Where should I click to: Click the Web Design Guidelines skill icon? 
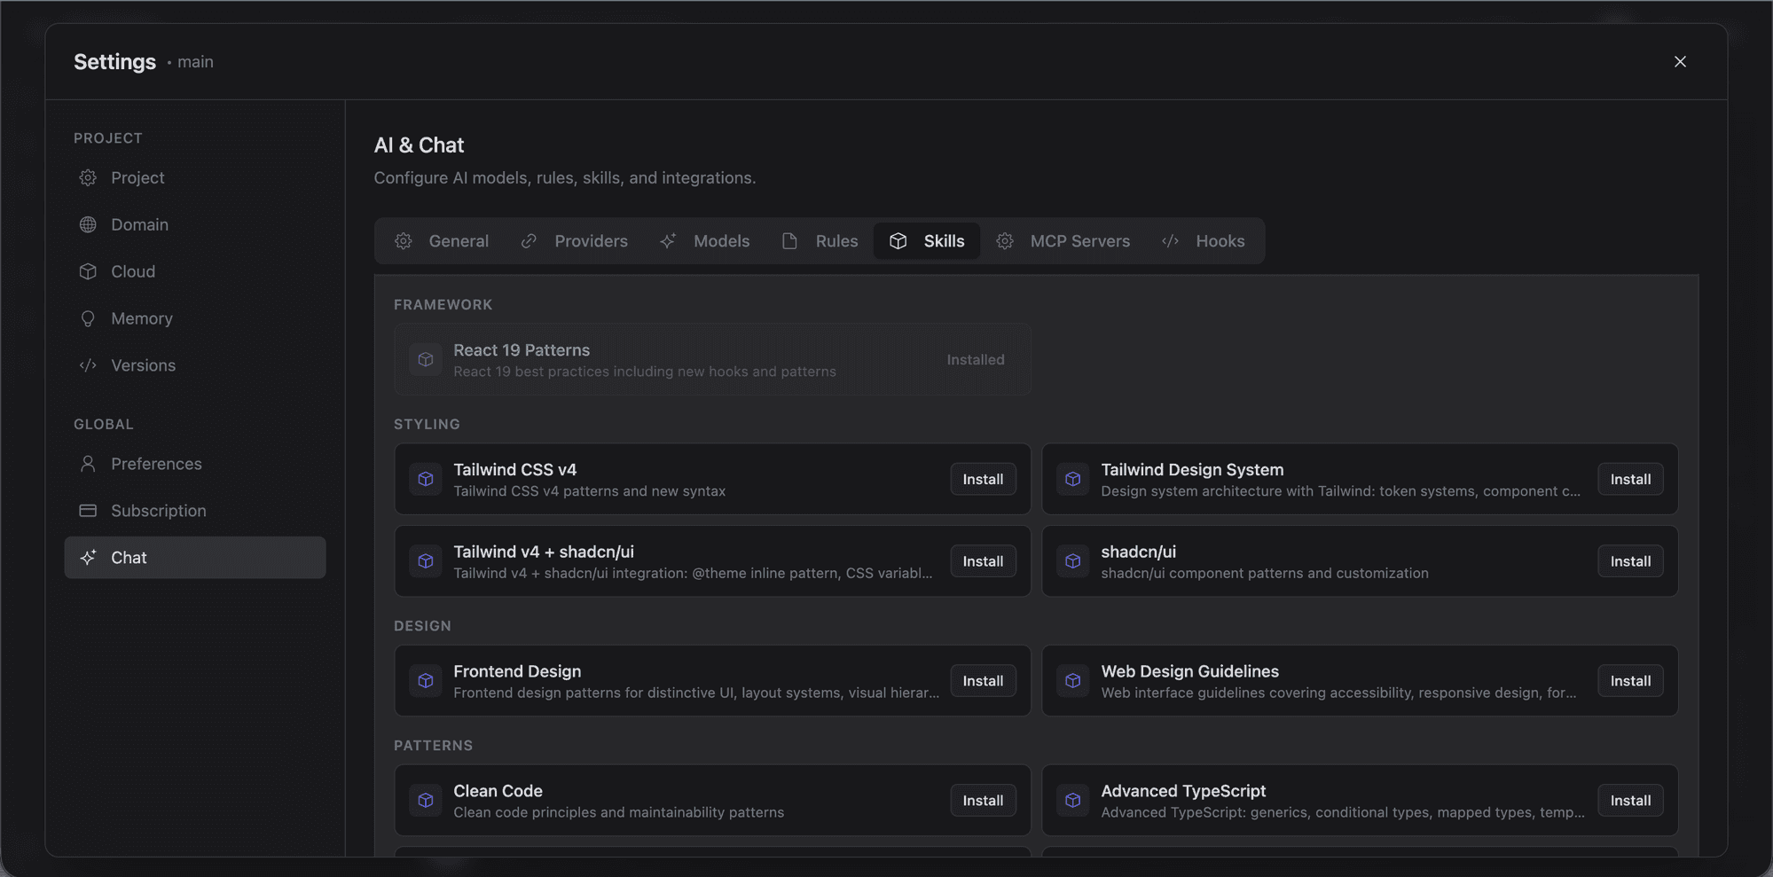point(1073,680)
